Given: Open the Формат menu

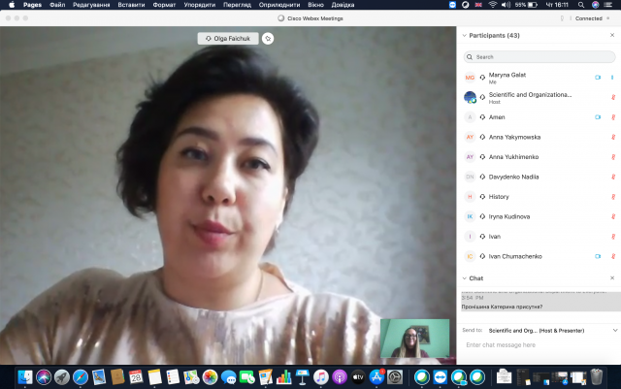Looking at the screenshot, I should pos(164,5).
